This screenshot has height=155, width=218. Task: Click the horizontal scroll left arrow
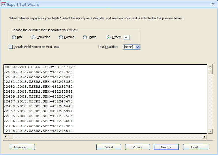(x=6, y=137)
